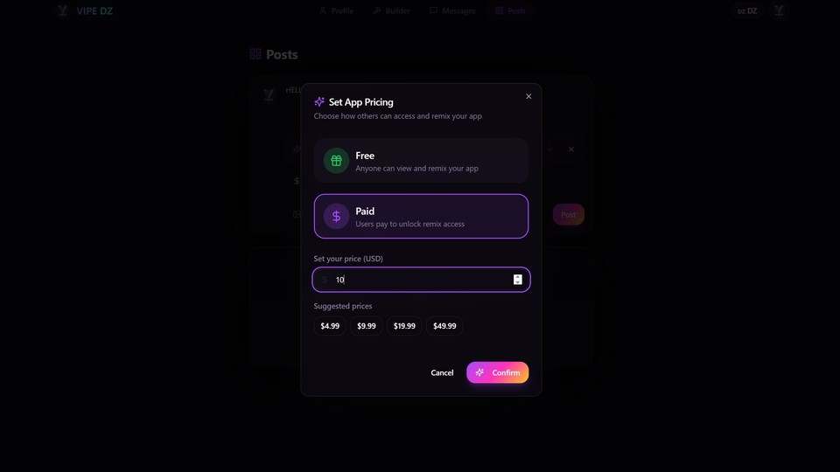Screen dimensions: 840x472
Task: Choose the $19.99 suggested price
Action: 404,326
